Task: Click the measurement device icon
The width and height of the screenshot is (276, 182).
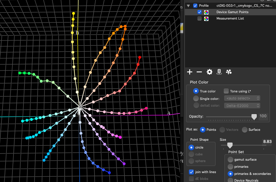Action: click(x=219, y=72)
